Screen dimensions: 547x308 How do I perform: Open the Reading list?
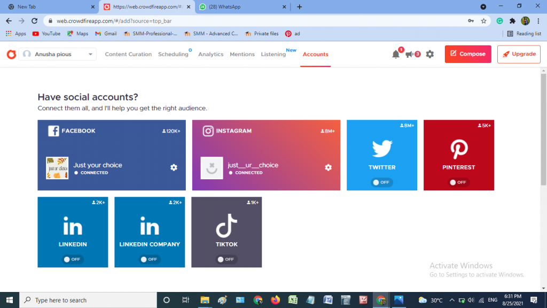(x=524, y=34)
